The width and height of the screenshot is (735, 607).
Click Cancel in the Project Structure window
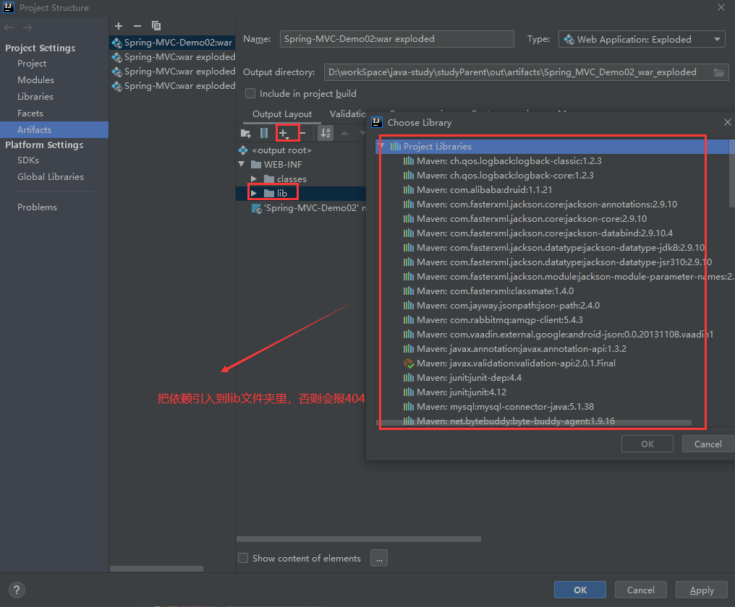point(641,590)
